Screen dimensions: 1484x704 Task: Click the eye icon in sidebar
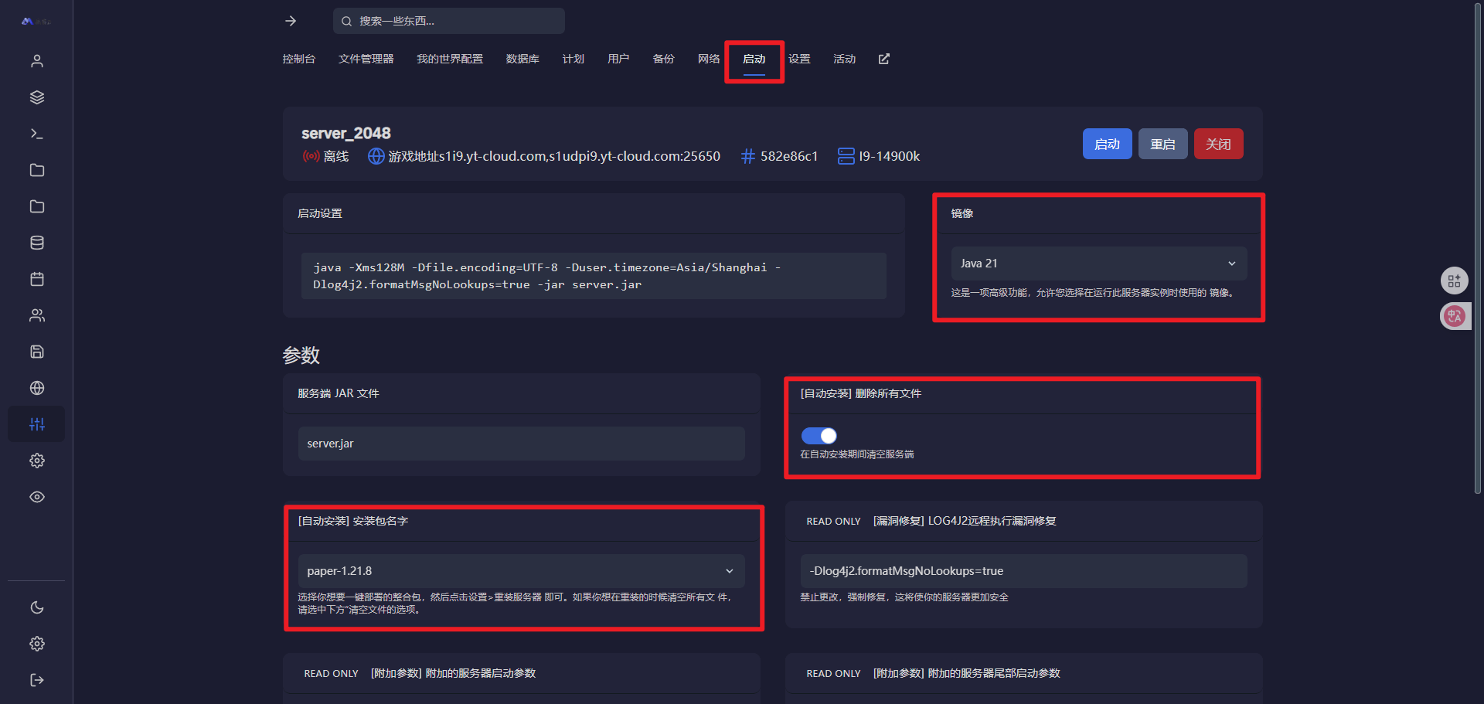coord(36,497)
